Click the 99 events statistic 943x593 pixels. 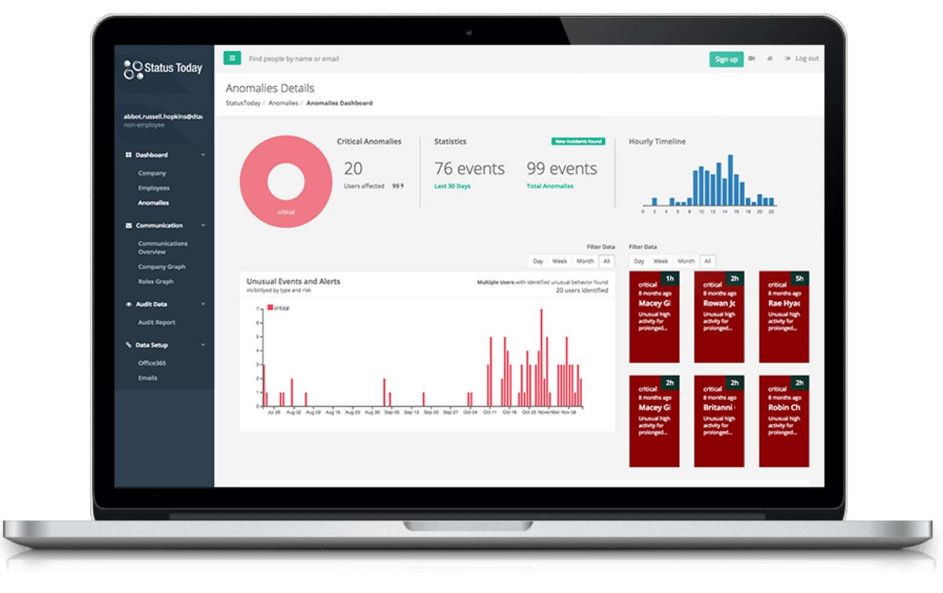point(562,168)
